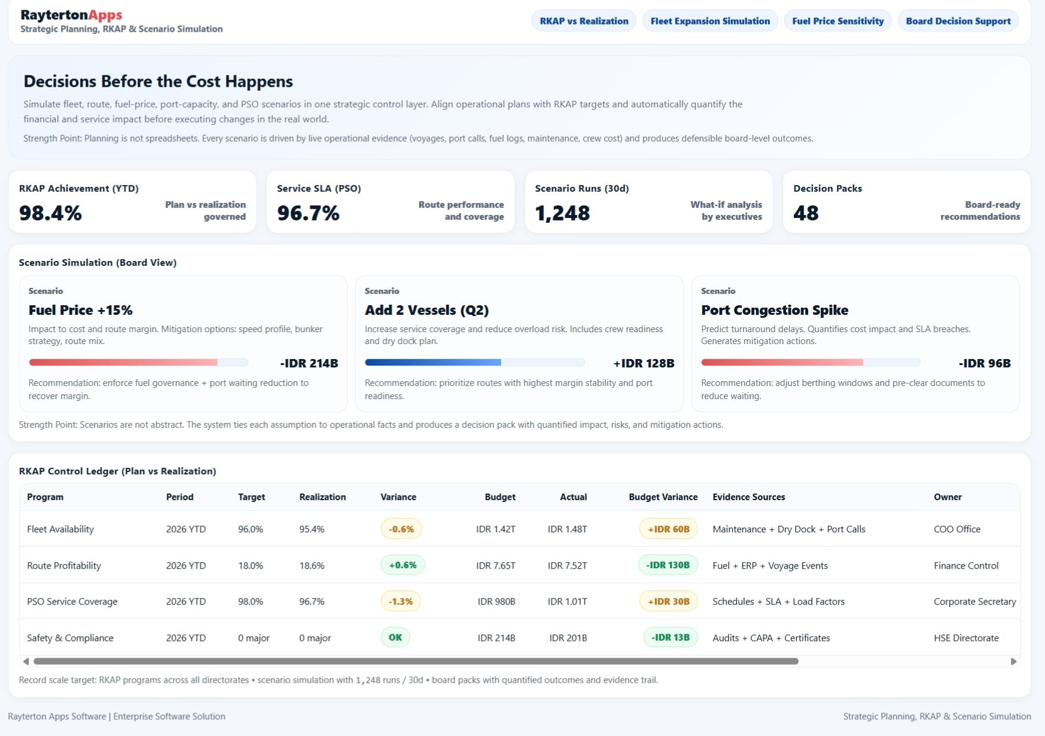Screen dimensions: 1045x736
Task: Open the RKAP Achievement (YTD) card
Action: pyautogui.click(x=132, y=202)
